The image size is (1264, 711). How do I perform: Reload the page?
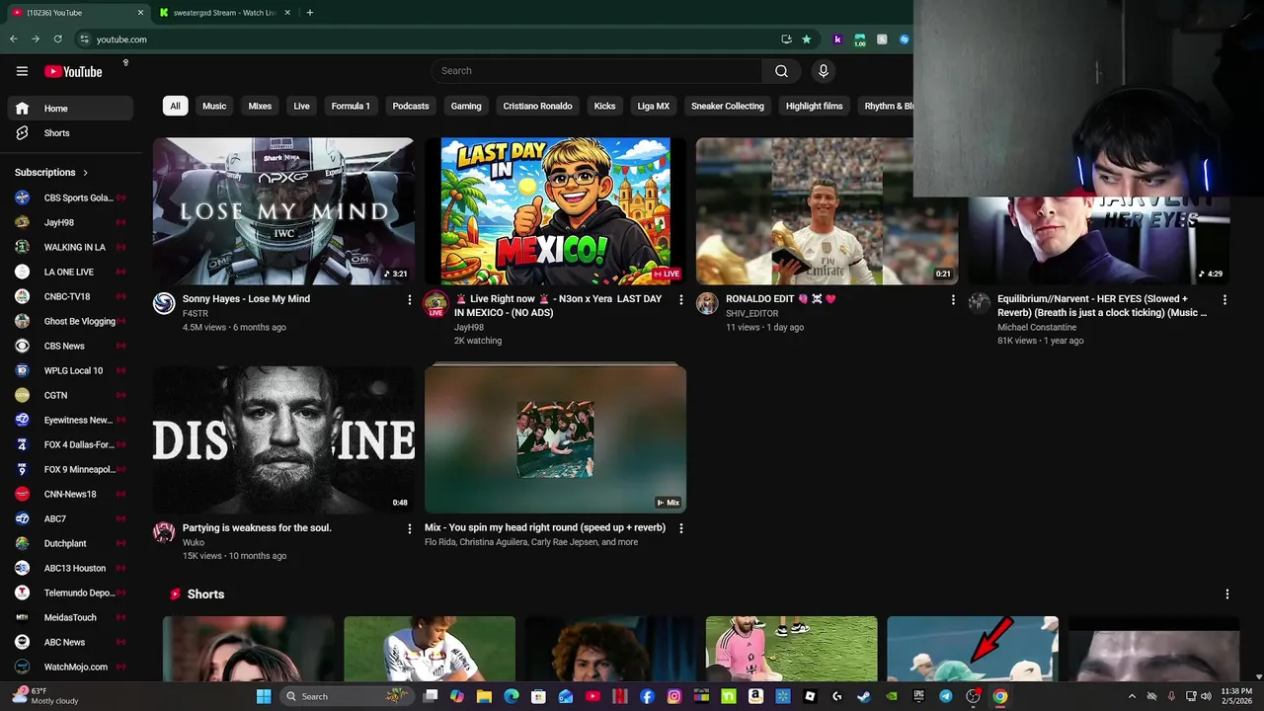(57, 39)
